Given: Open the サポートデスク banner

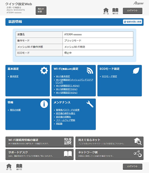Looking at the screenshot, I should (40, 154).
